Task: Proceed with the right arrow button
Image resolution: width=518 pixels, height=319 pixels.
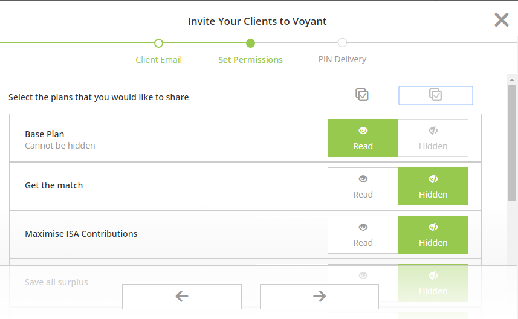Action: click(320, 297)
